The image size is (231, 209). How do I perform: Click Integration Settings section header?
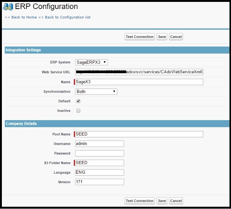[x=117, y=50]
